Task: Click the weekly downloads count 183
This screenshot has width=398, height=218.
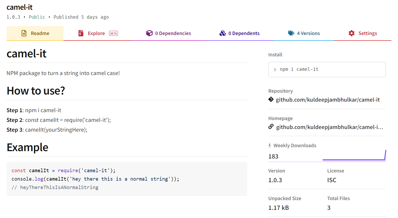Action: [x=273, y=156]
